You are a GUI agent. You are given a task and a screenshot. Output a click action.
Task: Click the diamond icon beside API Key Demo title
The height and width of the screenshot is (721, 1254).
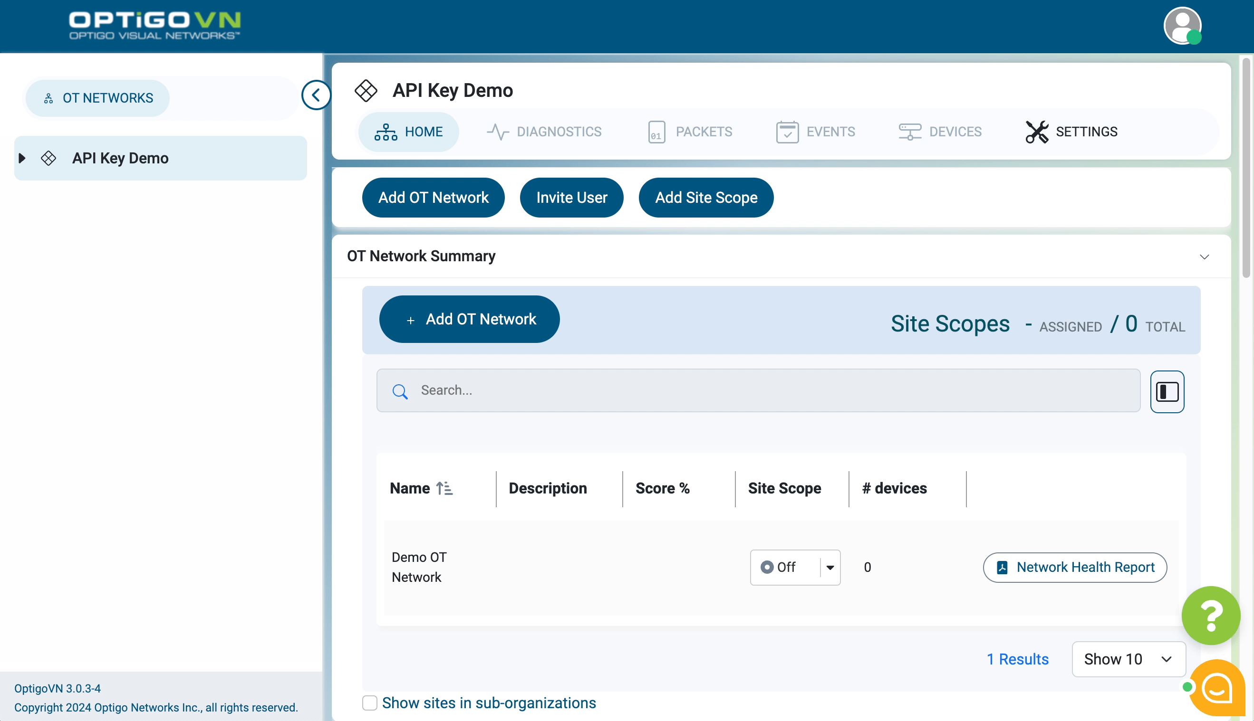366,91
